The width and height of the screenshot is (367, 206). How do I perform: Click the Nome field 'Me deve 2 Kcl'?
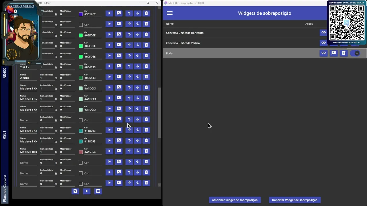pyautogui.click(x=29, y=131)
